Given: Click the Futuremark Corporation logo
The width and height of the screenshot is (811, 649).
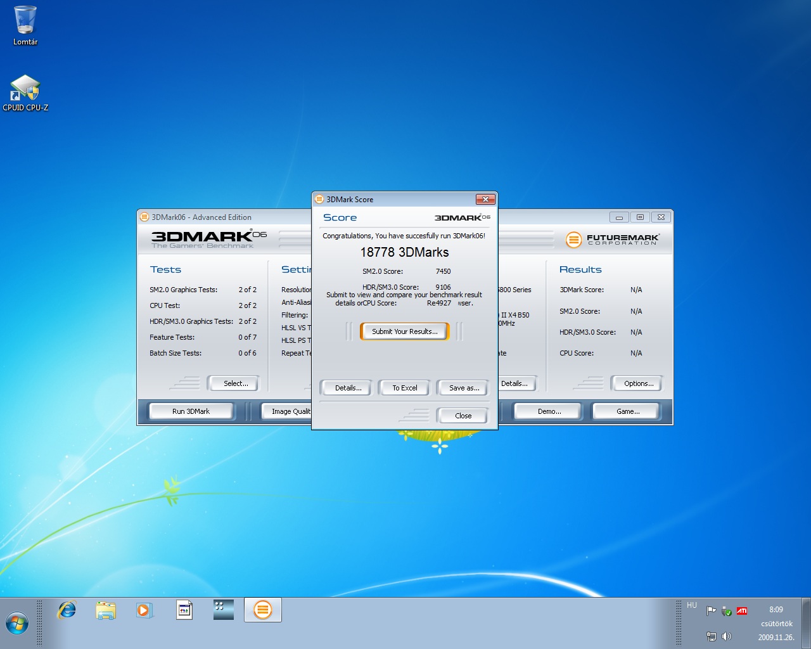Looking at the screenshot, I should [x=612, y=240].
